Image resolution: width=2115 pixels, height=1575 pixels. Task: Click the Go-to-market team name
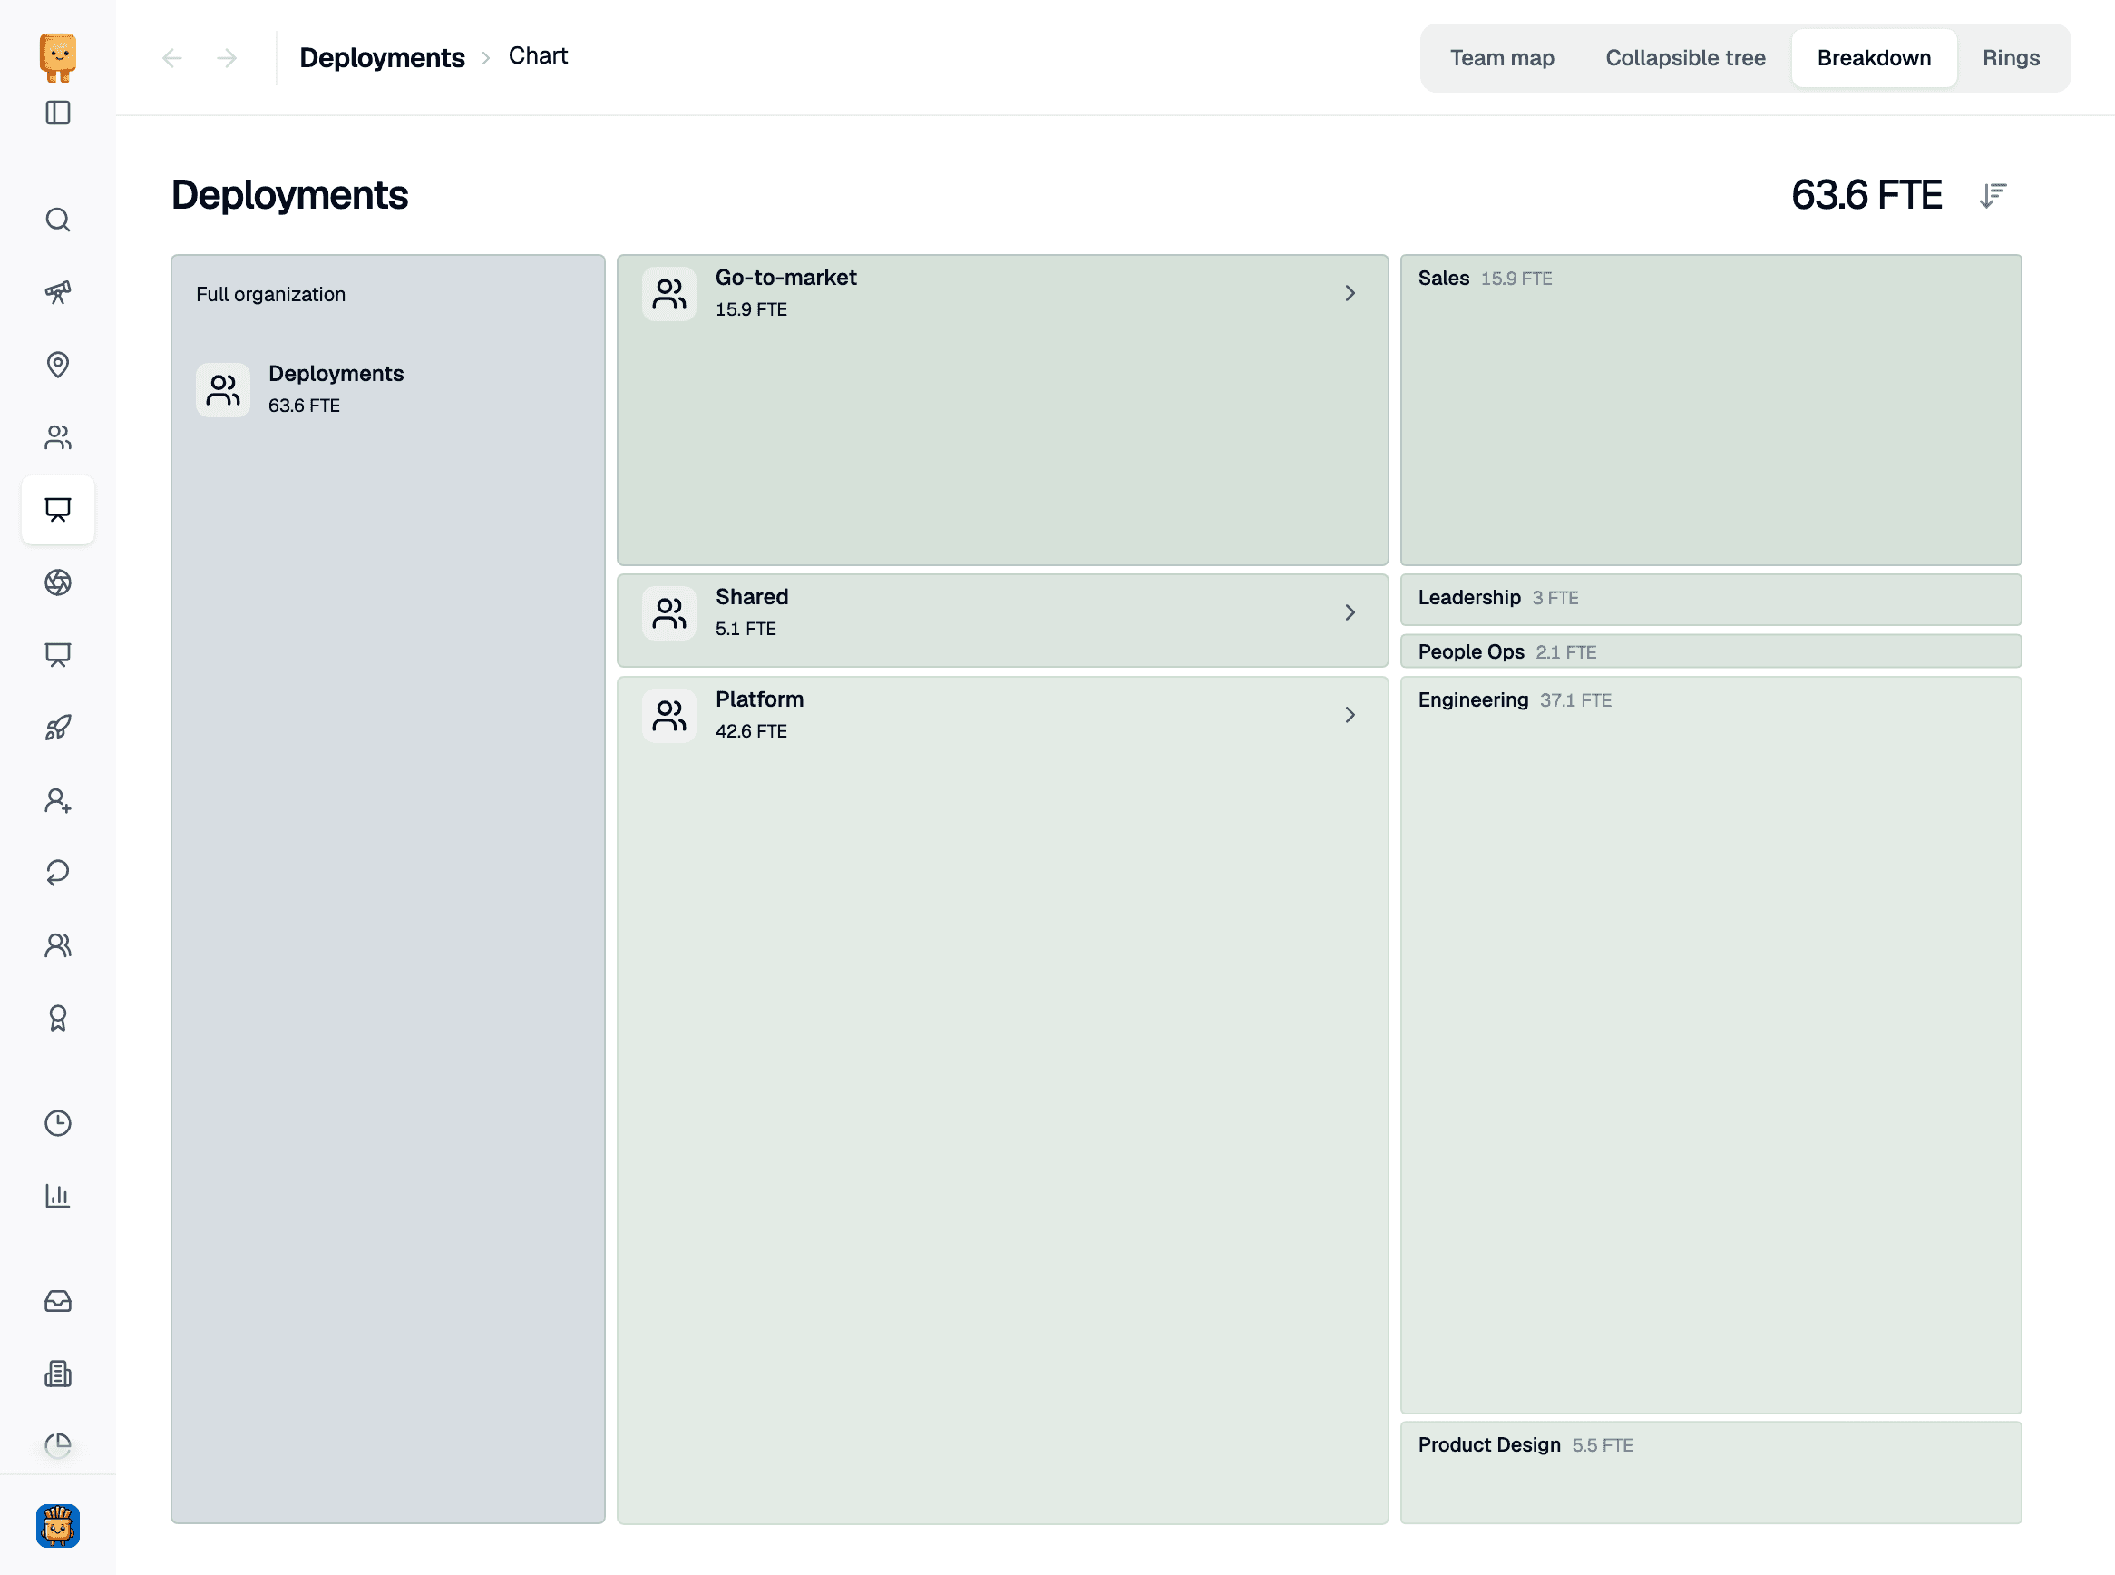[x=786, y=278]
